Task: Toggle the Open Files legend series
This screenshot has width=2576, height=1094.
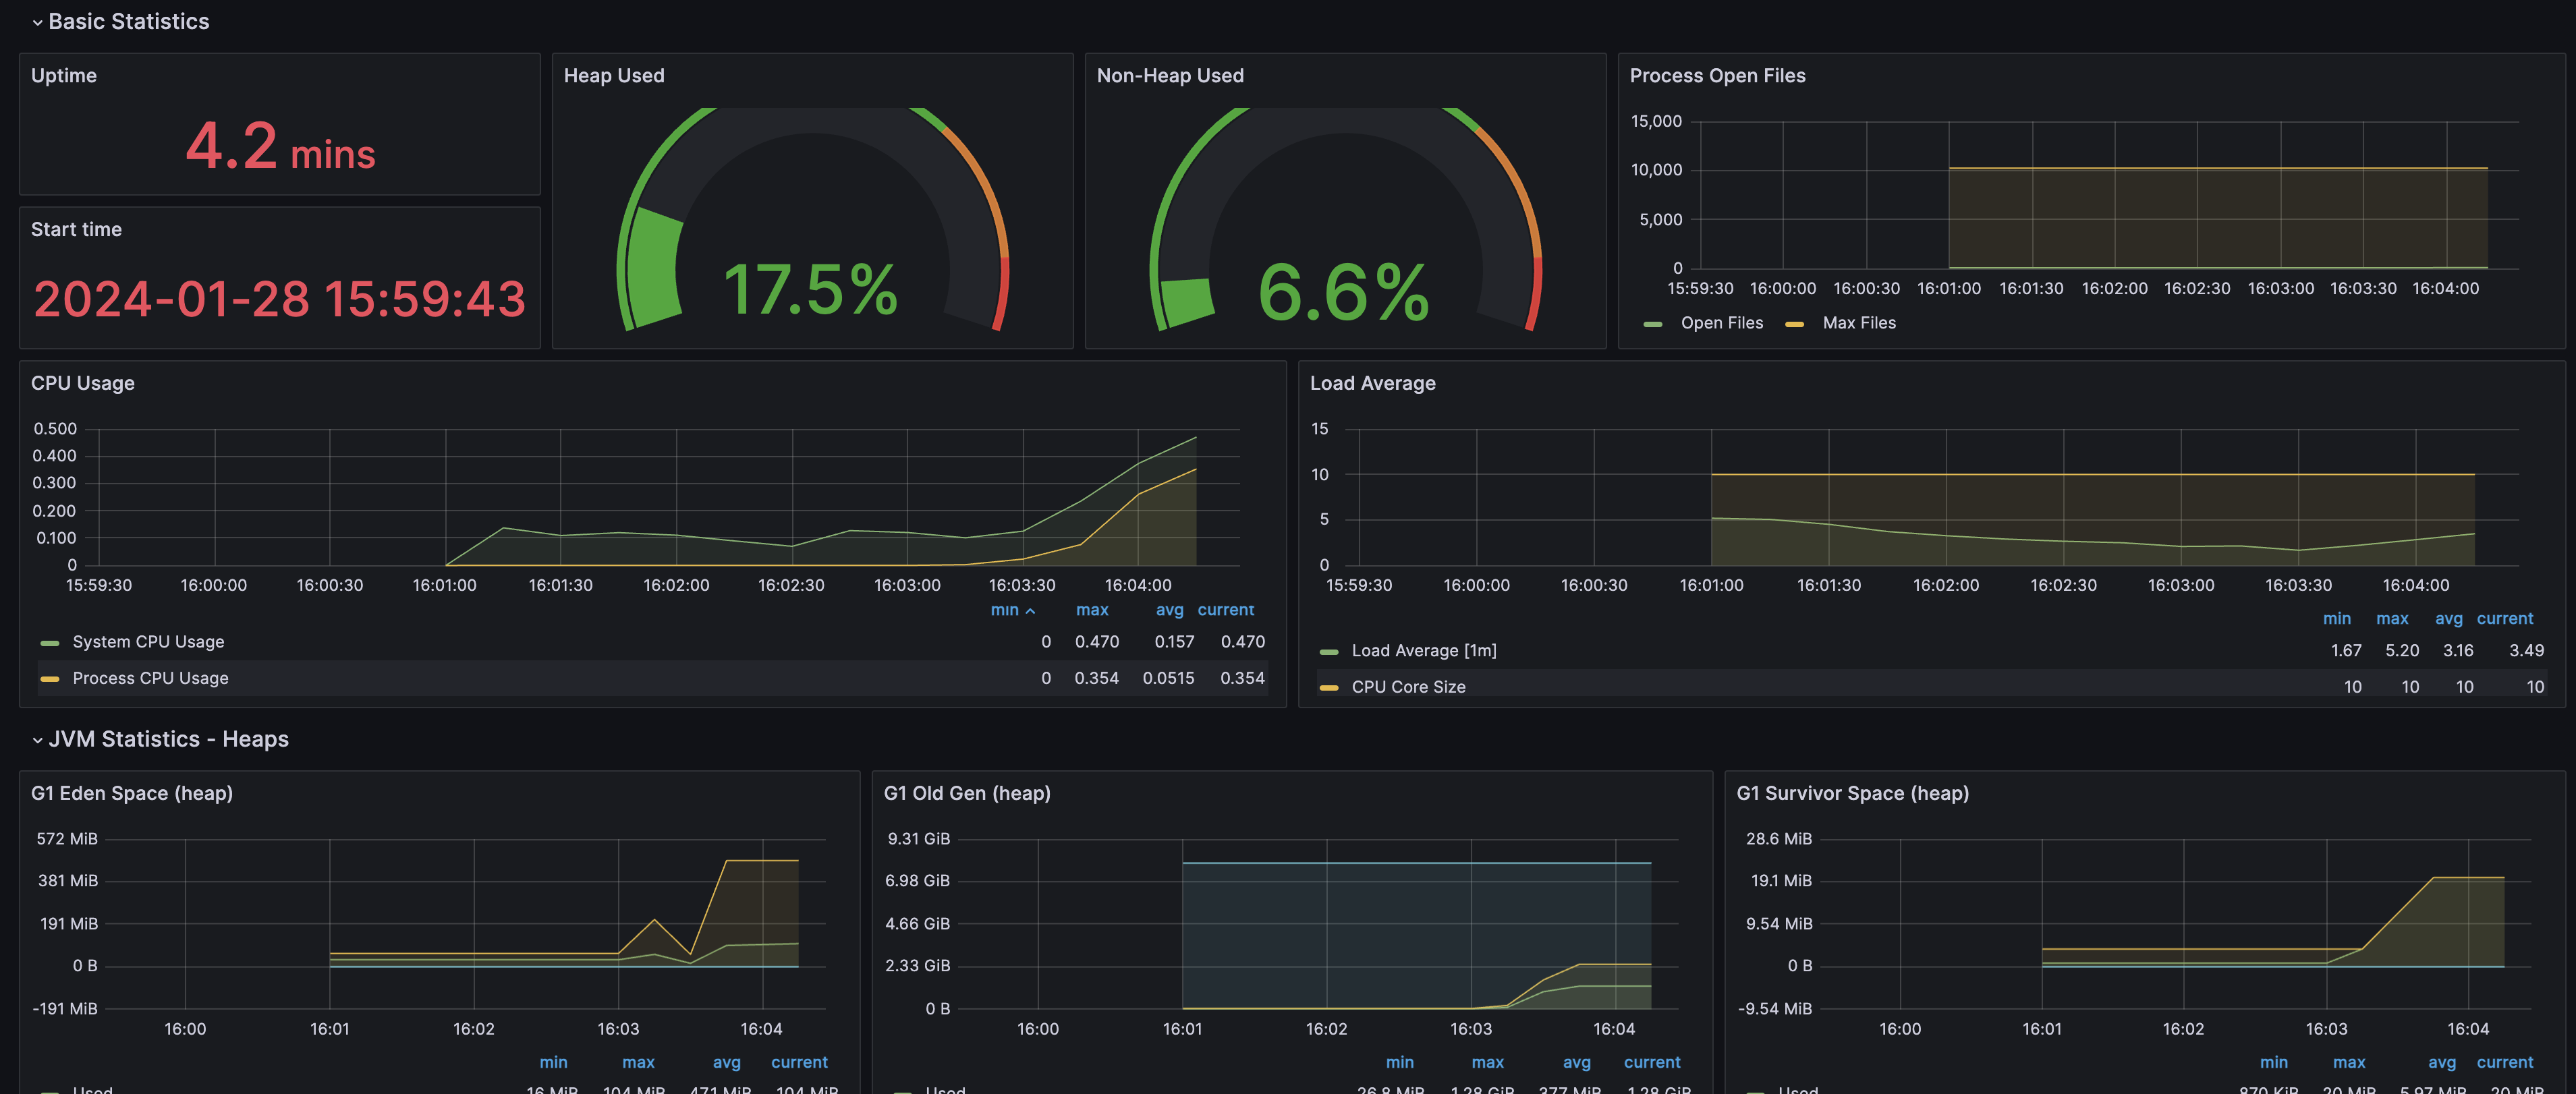Action: pos(1721,323)
